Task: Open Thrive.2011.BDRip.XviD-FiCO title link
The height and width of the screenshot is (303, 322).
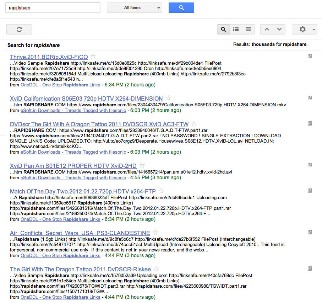Action: [x=49, y=57]
